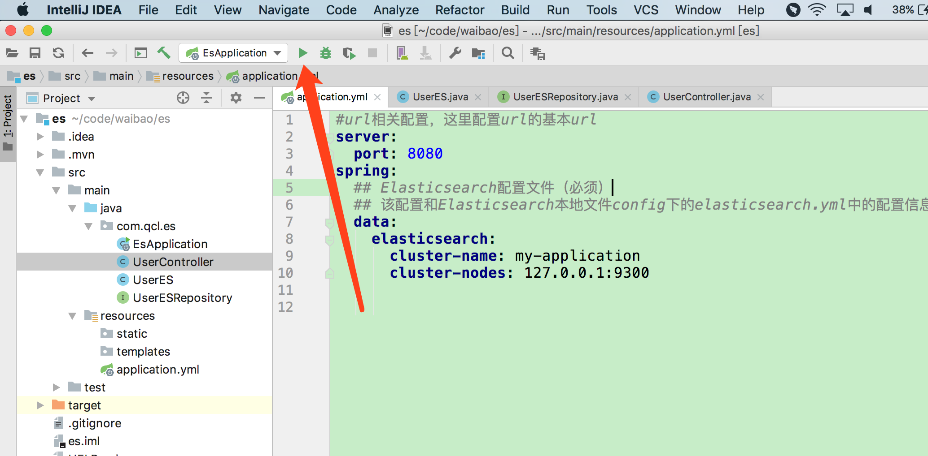Expand the target folder
Screen dimensions: 928x456
coord(40,405)
